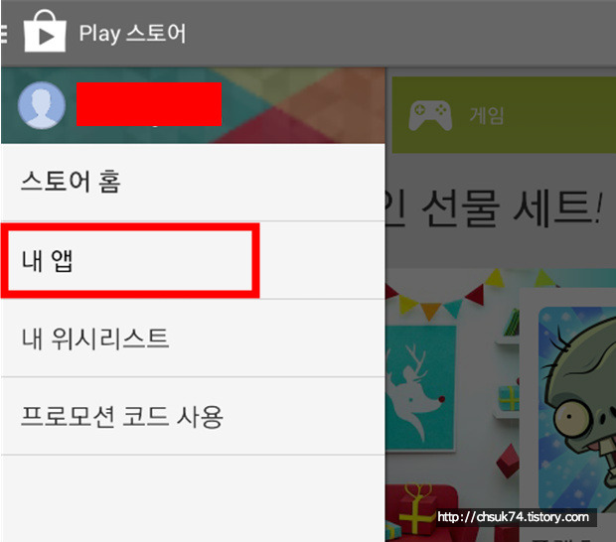616x542 pixels.
Task: Click the Play 스토어 title text
Action: click(x=132, y=34)
